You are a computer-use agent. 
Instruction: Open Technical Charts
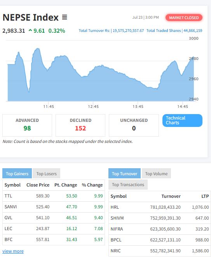[182, 120]
